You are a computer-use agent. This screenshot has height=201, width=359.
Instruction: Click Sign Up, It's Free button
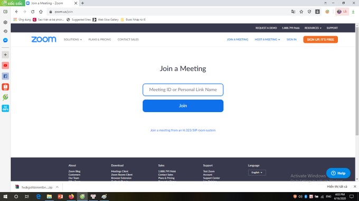(x=320, y=39)
